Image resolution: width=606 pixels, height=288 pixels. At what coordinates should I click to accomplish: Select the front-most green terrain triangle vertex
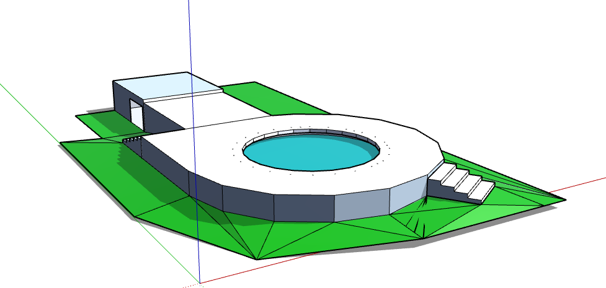pos(257,260)
